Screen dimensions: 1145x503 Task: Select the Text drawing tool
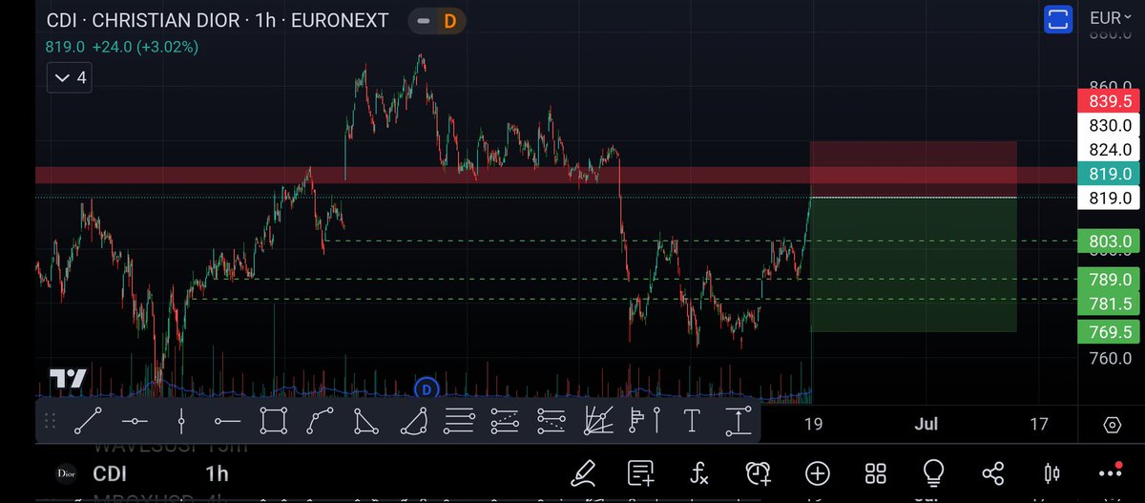(692, 420)
